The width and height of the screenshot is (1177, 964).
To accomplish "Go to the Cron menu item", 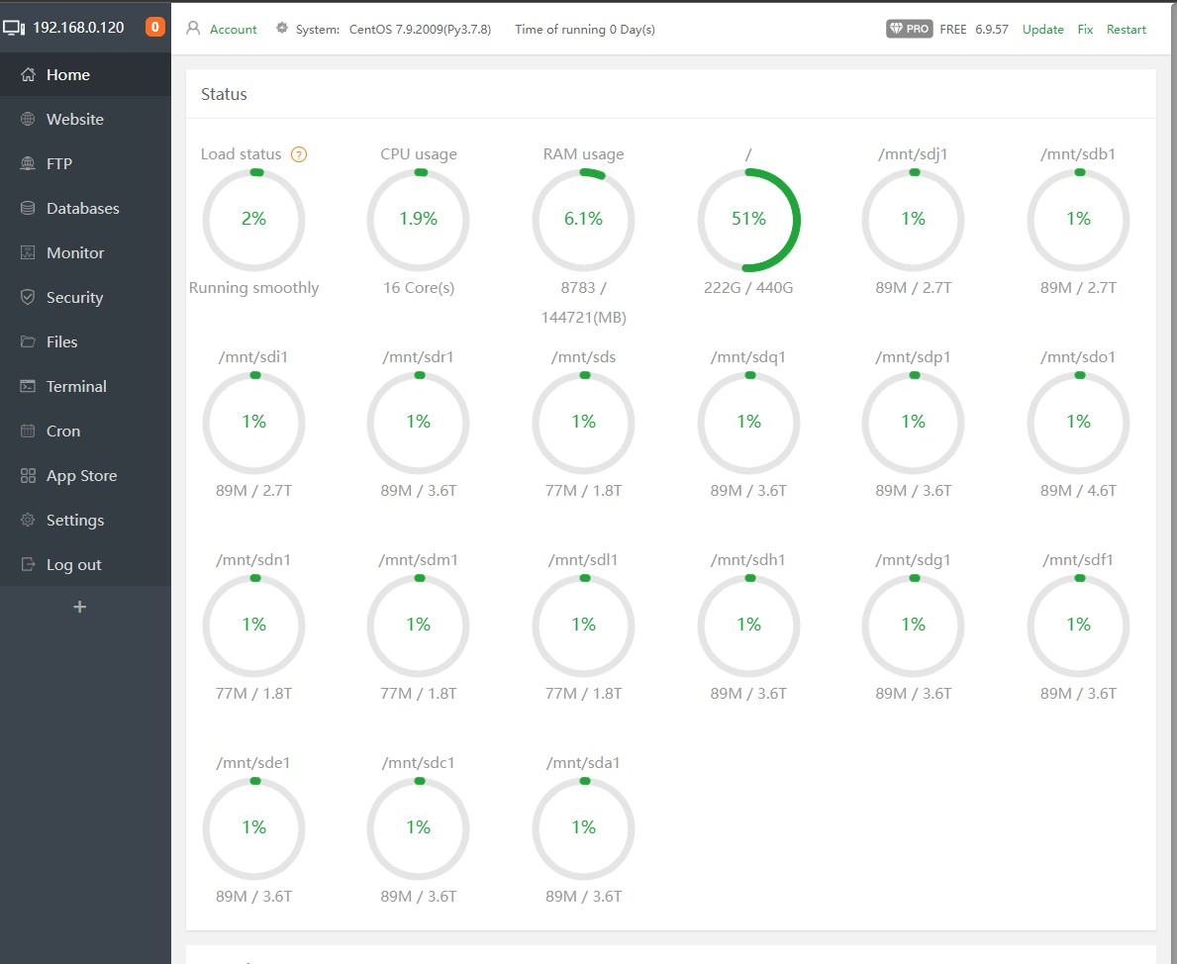I will 63,432.
